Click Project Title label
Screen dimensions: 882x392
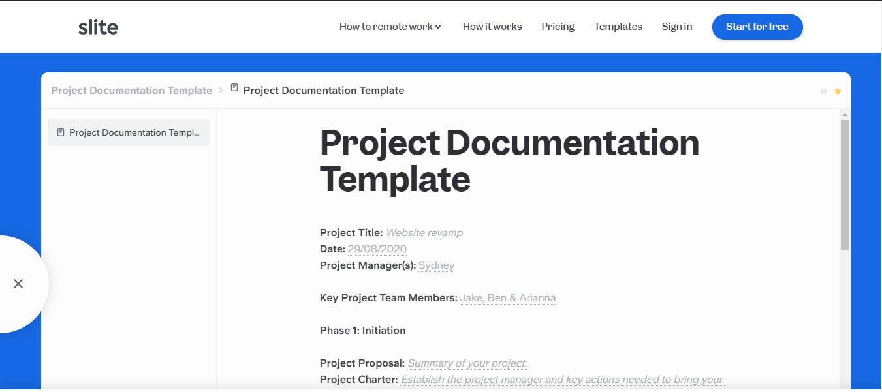(351, 233)
